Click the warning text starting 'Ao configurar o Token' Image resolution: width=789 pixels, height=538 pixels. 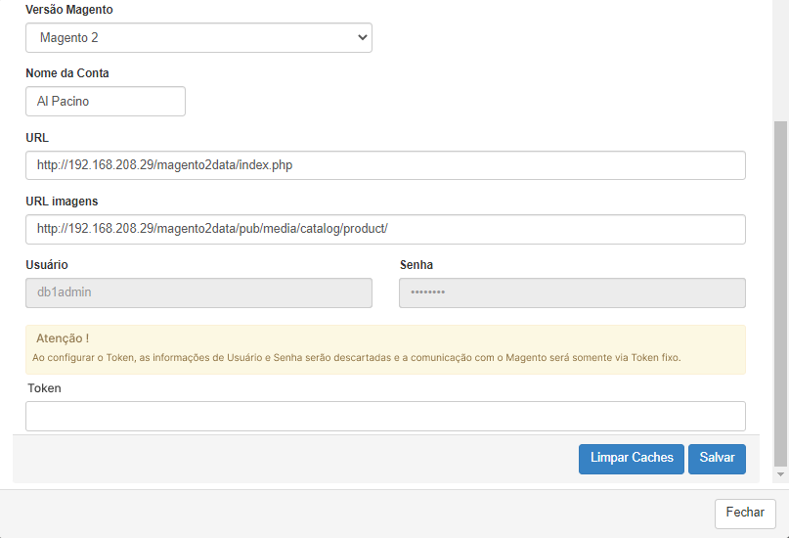tap(356, 358)
